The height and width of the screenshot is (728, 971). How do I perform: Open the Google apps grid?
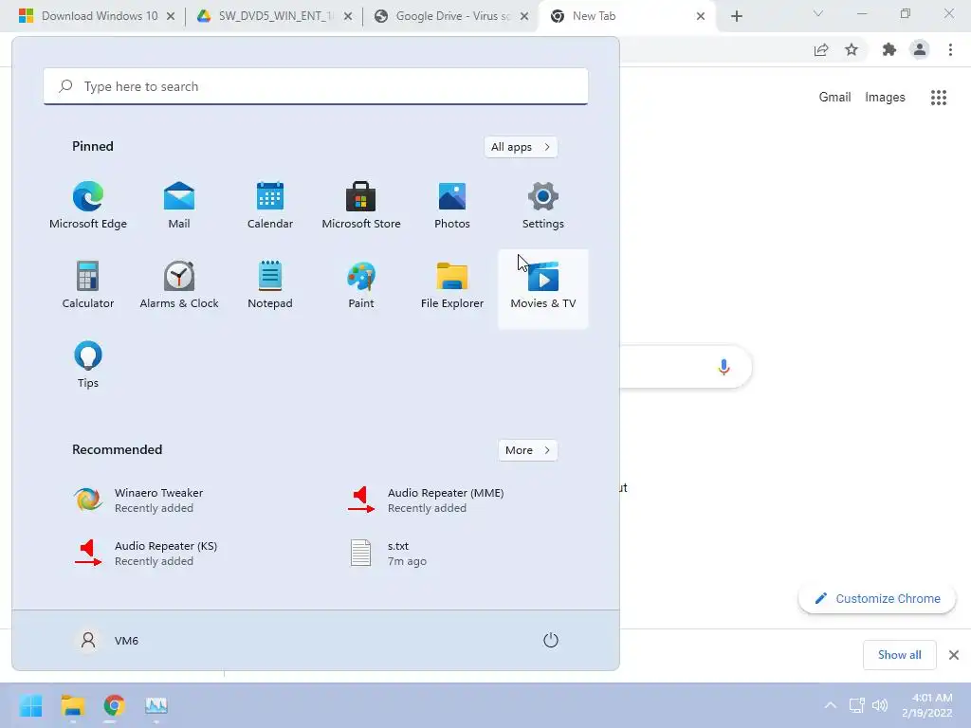(939, 98)
